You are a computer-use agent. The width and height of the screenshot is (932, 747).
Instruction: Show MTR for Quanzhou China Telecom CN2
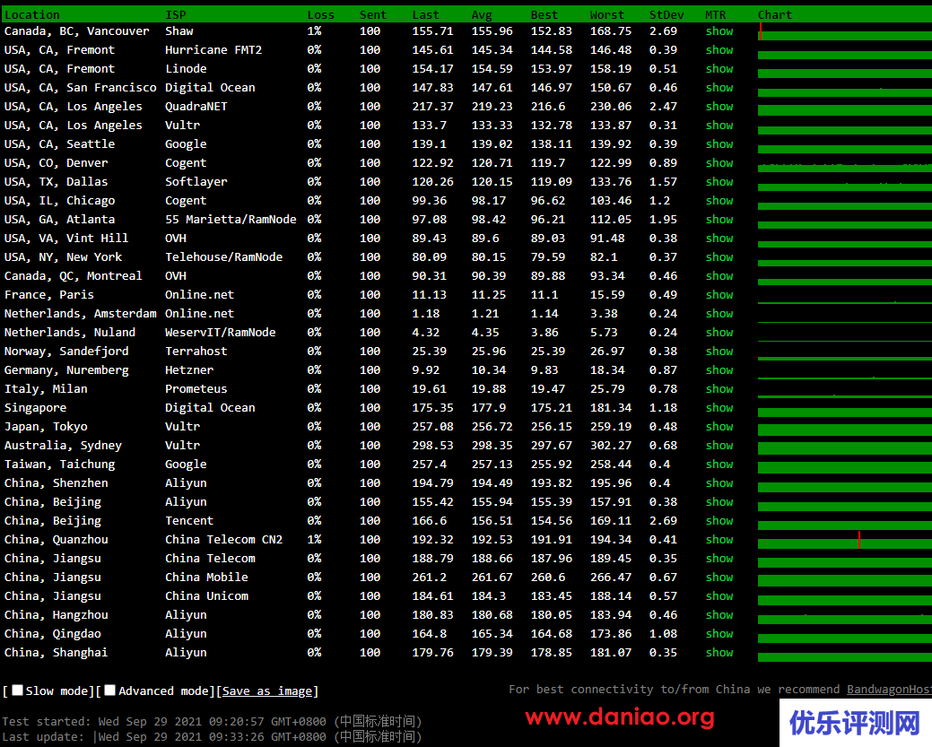[719, 540]
